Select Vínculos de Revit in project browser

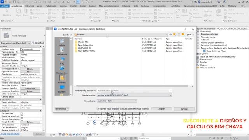coord(207,68)
